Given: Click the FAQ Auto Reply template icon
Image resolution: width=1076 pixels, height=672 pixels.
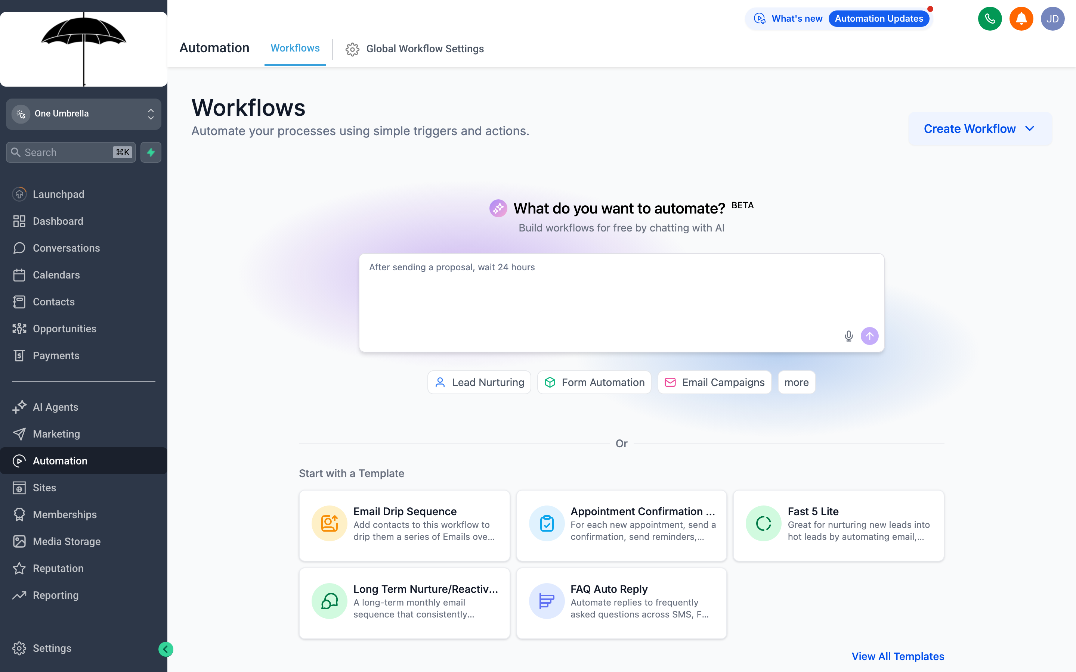Looking at the screenshot, I should 547,601.
